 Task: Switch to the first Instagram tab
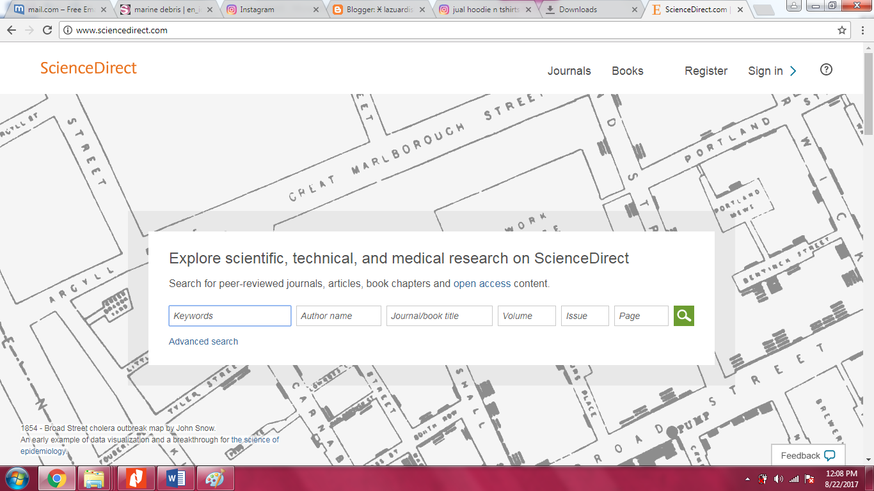[272, 10]
